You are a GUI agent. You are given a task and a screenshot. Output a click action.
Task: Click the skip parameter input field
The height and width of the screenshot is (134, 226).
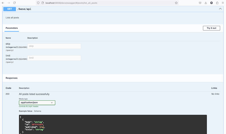(54, 46)
